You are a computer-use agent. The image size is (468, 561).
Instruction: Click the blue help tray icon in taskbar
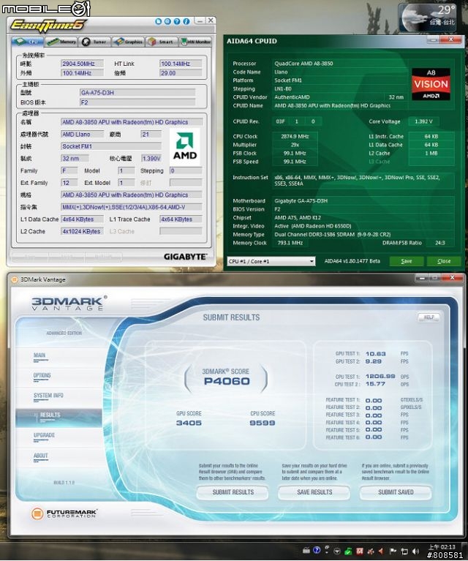317,550
